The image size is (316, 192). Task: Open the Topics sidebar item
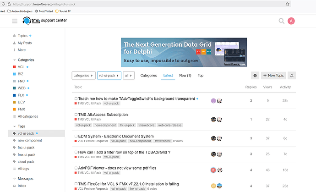click(22, 36)
